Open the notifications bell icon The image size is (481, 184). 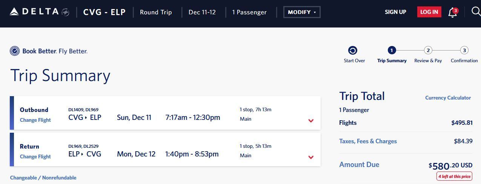click(x=453, y=12)
